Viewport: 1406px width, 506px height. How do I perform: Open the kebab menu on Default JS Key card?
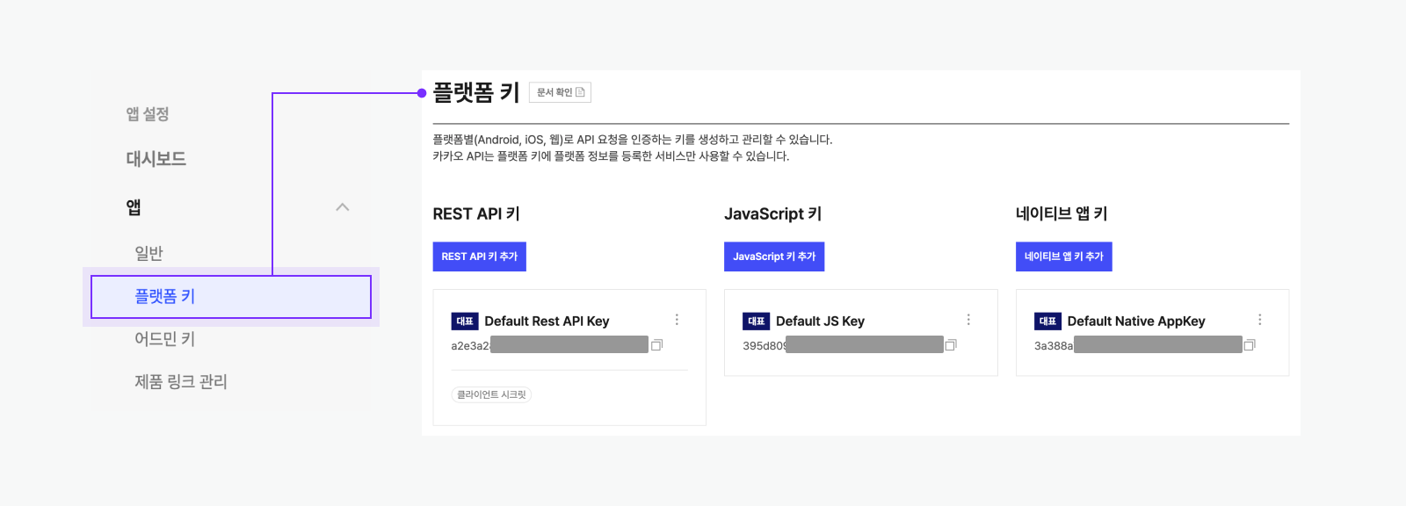[x=968, y=320]
